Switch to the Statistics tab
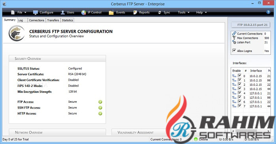 67,20
